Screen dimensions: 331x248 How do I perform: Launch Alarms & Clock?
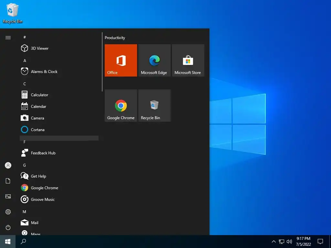(x=59, y=71)
